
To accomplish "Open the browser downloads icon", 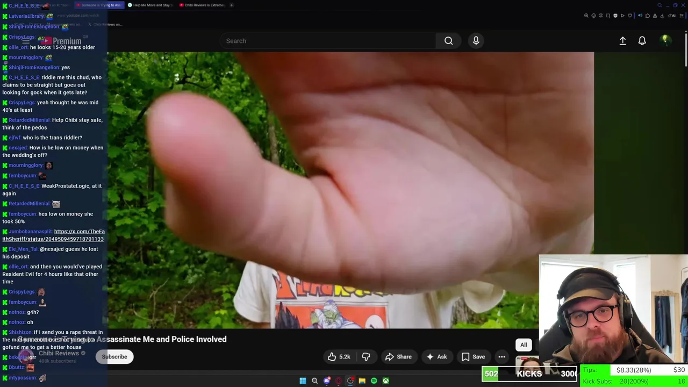I will 662,16.
